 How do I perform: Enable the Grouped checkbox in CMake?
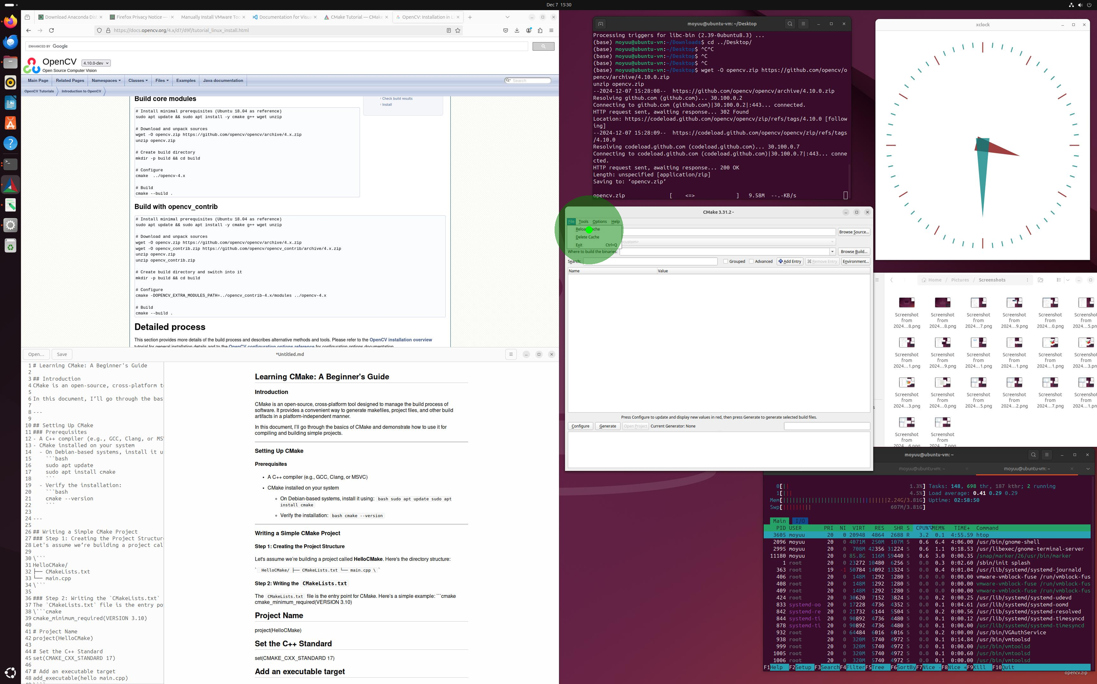[725, 262]
